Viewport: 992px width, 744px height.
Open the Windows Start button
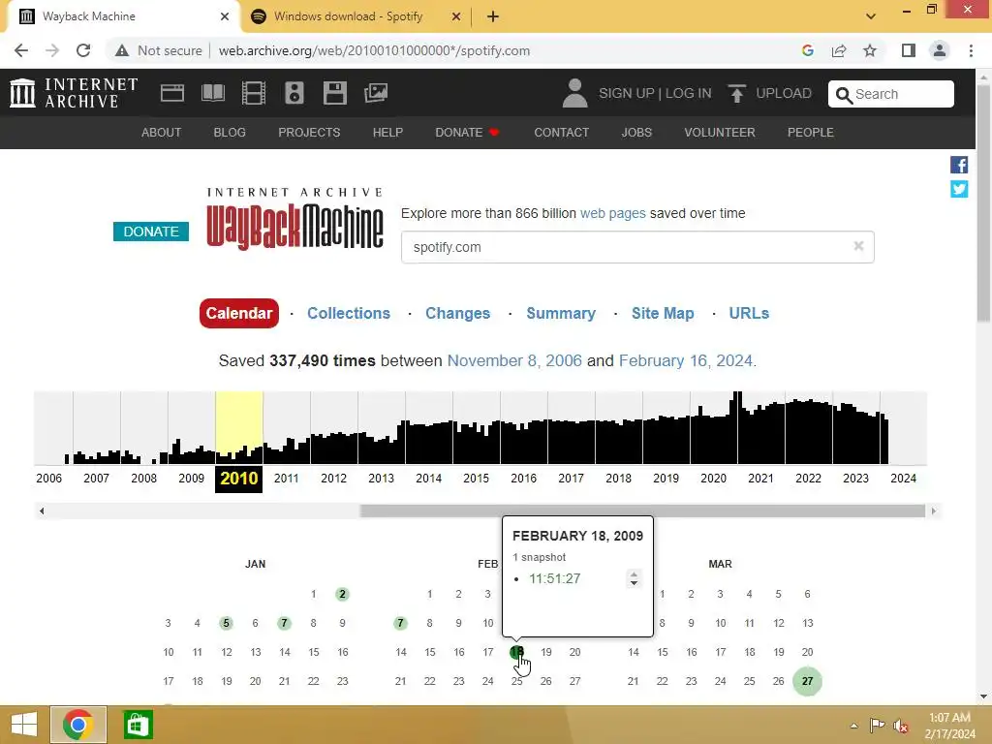click(24, 725)
